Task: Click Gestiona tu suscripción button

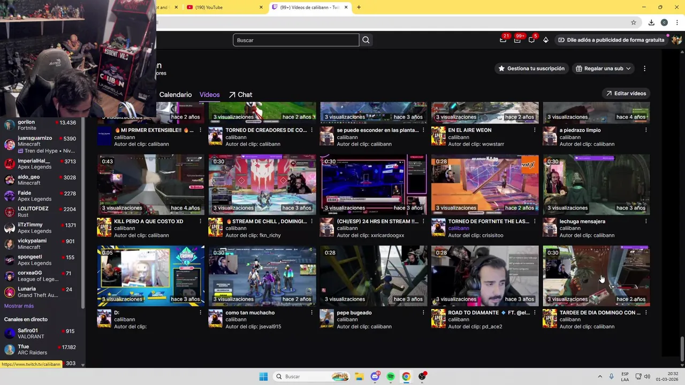Action: click(x=531, y=68)
